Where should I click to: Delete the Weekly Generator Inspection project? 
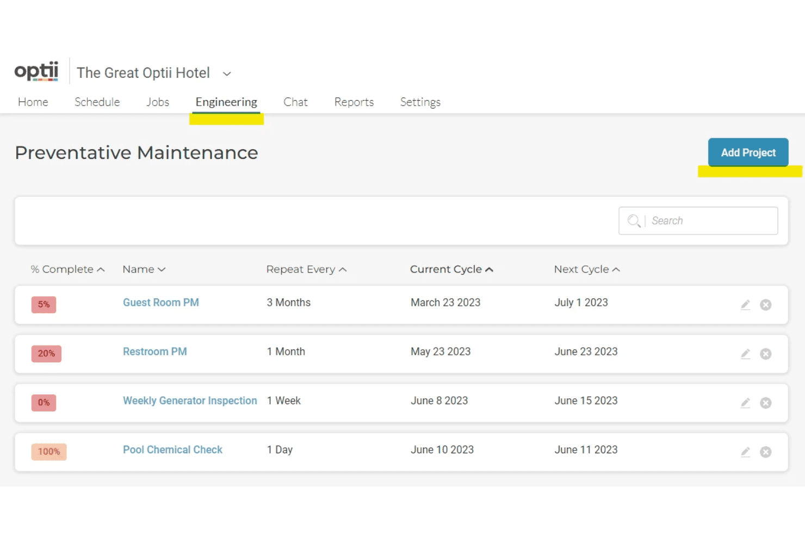pos(765,403)
